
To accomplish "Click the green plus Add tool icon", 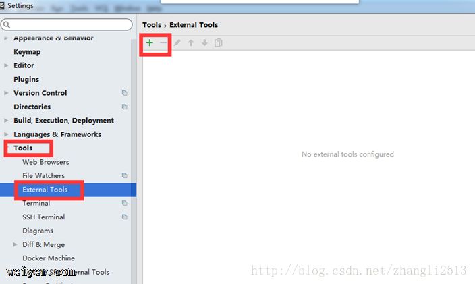I will [149, 42].
